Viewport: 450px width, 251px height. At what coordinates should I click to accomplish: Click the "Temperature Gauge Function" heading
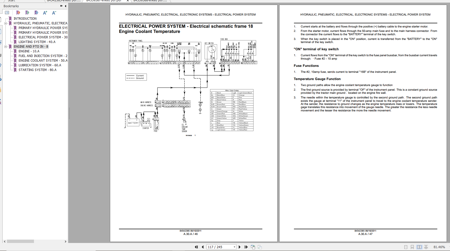click(317, 79)
